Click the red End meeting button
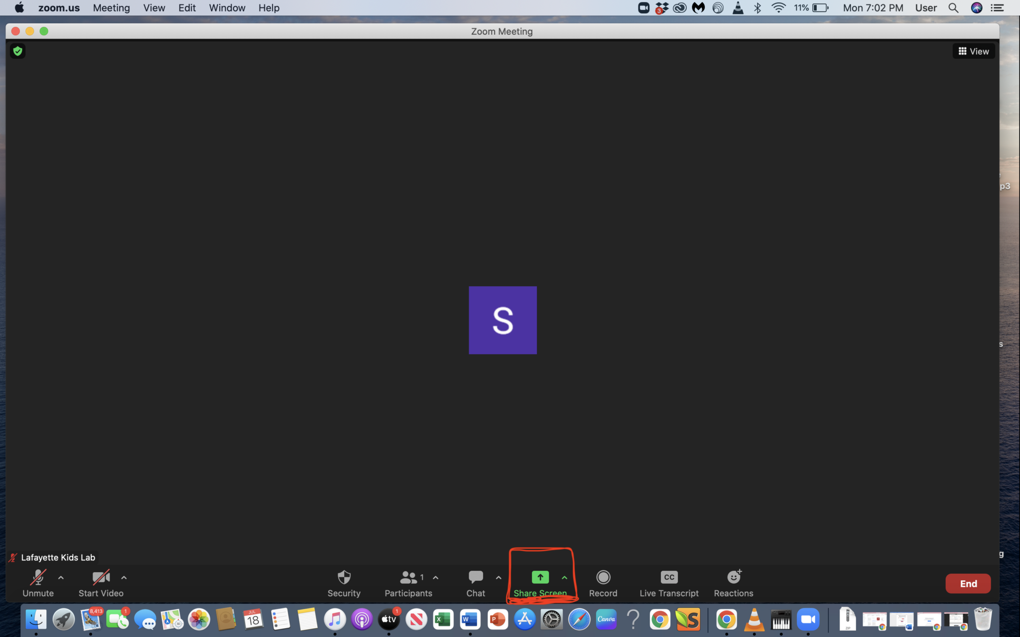The image size is (1020, 637). (x=968, y=583)
